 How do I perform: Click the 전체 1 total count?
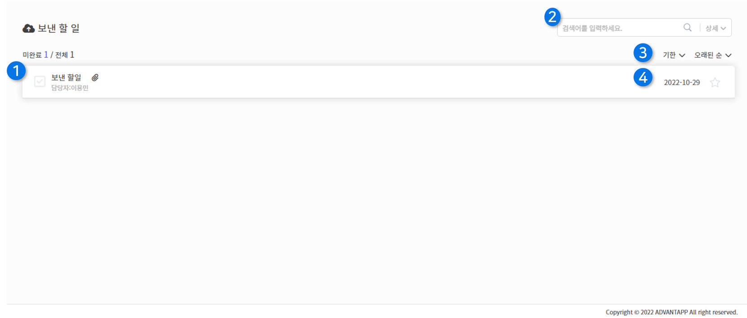pyautogui.click(x=64, y=55)
